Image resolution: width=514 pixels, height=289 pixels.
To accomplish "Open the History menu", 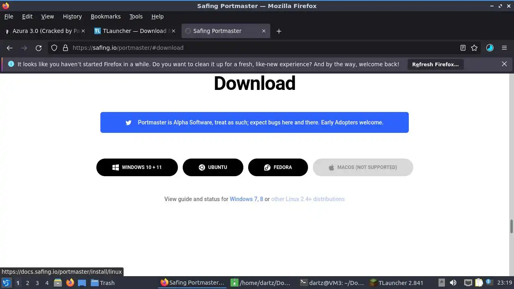I will 72,16.
